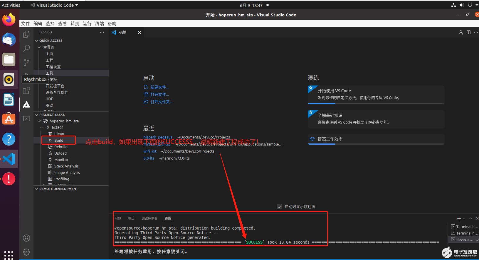This screenshot has width=479, height=260.
Task: Open the Remote Explorer icon below DevEco
Action: (26, 119)
